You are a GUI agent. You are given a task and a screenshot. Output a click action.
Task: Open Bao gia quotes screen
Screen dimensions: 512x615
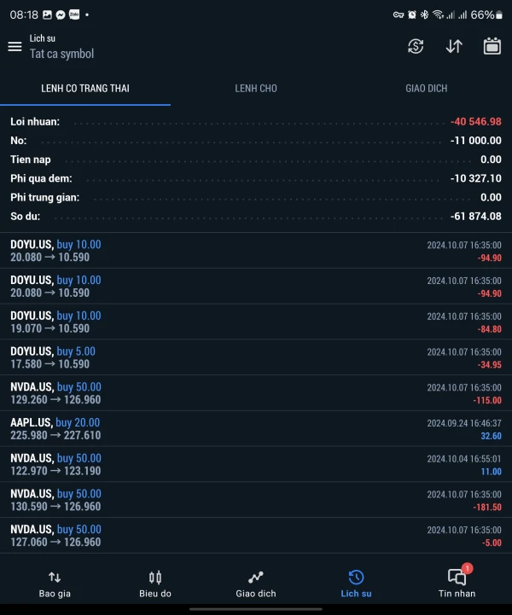tap(55, 583)
